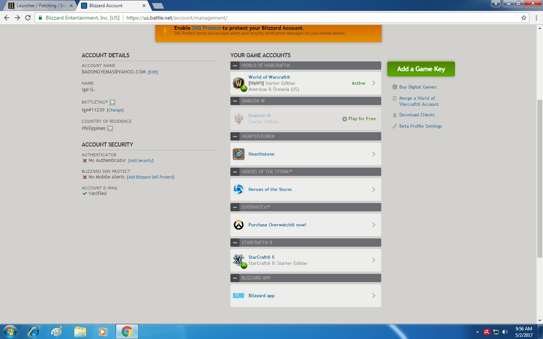The height and width of the screenshot is (339, 543).
Task: Click the browser Back arrow
Action: pos(7,18)
